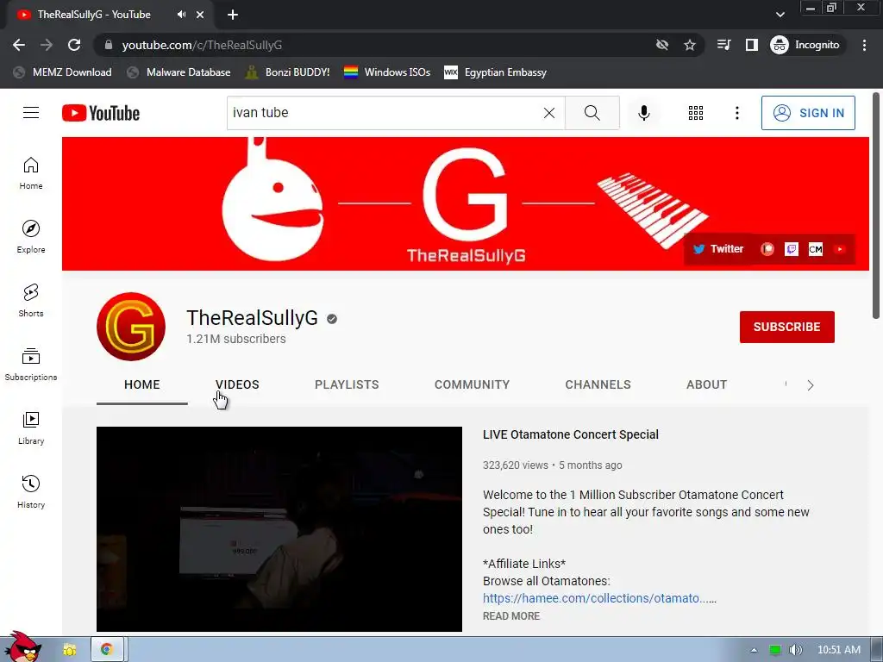Viewport: 883px width, 662px height.
Task: Show hidden tray icons arrow
Action: (x=754, y=650)
